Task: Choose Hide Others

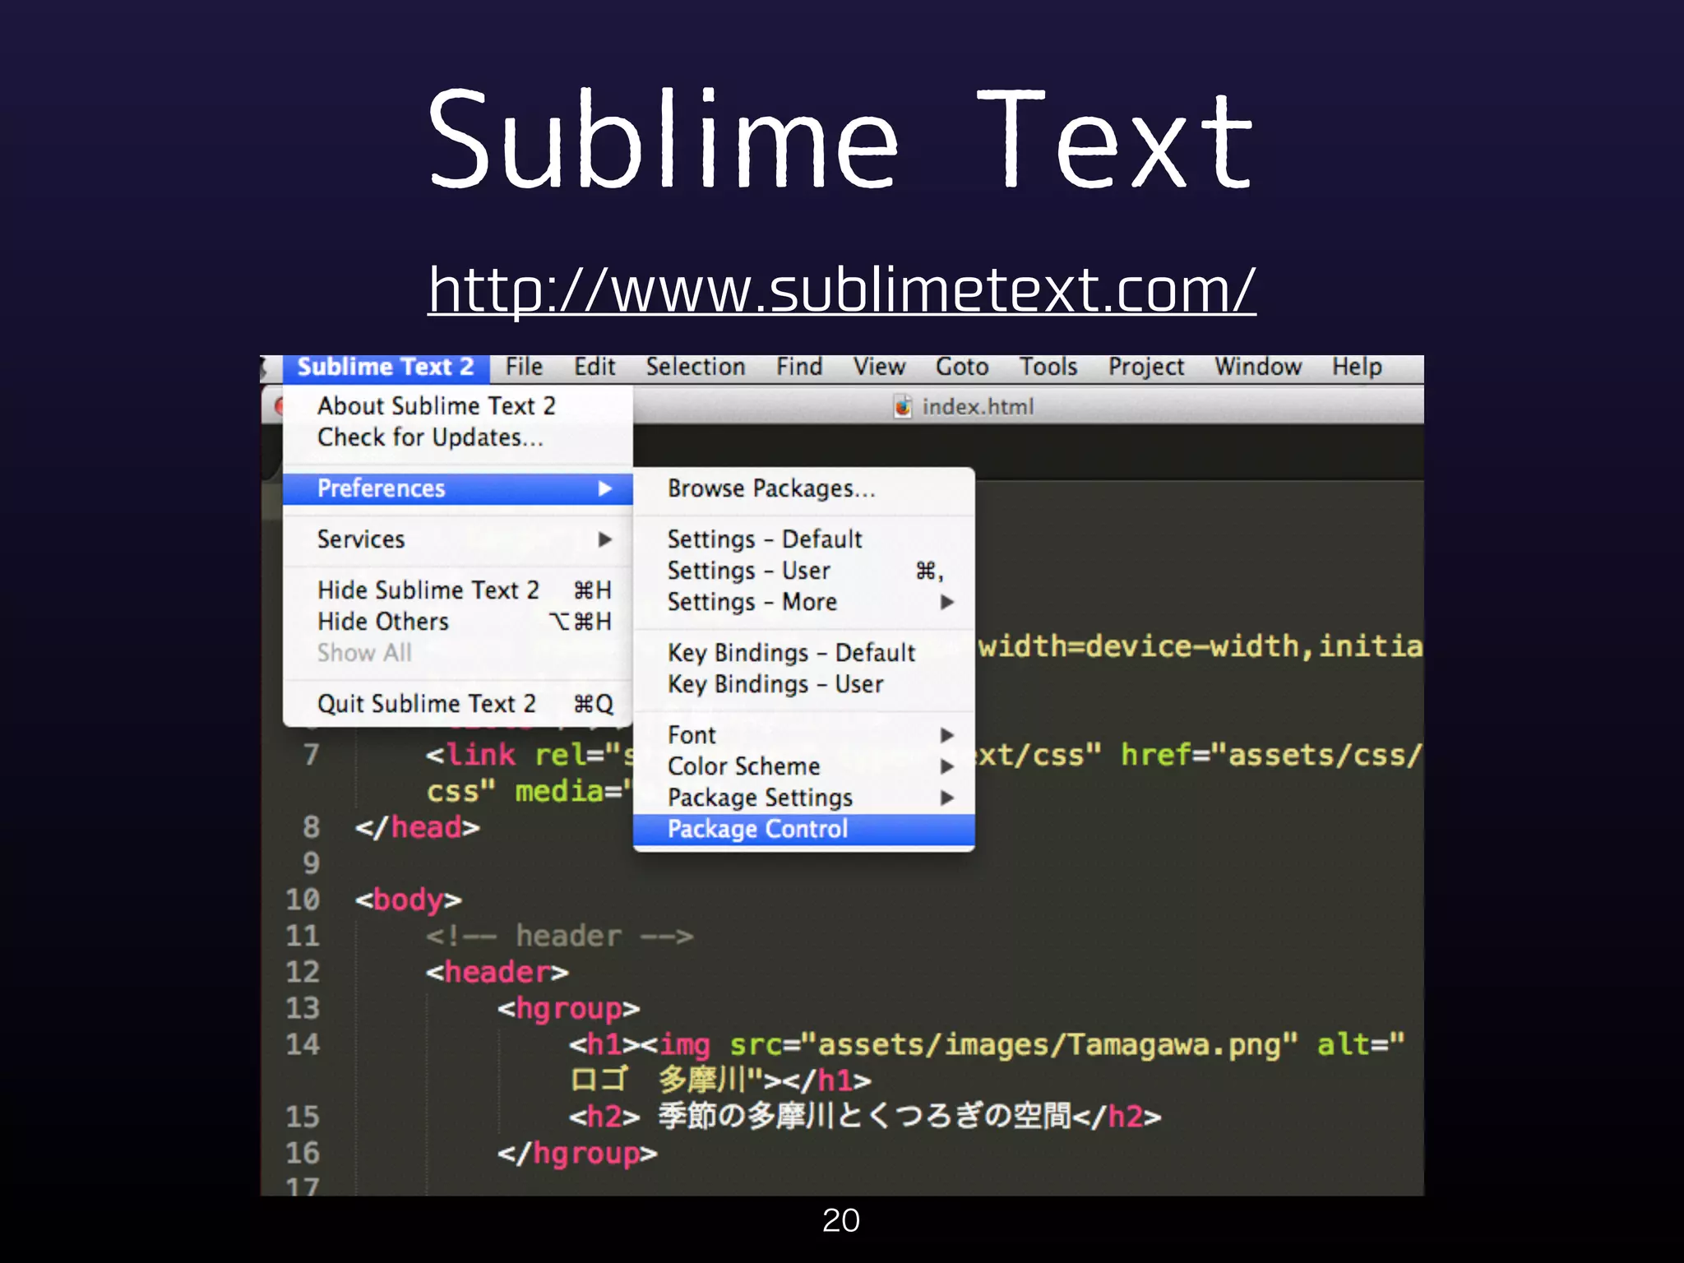Action: (458, 622)
